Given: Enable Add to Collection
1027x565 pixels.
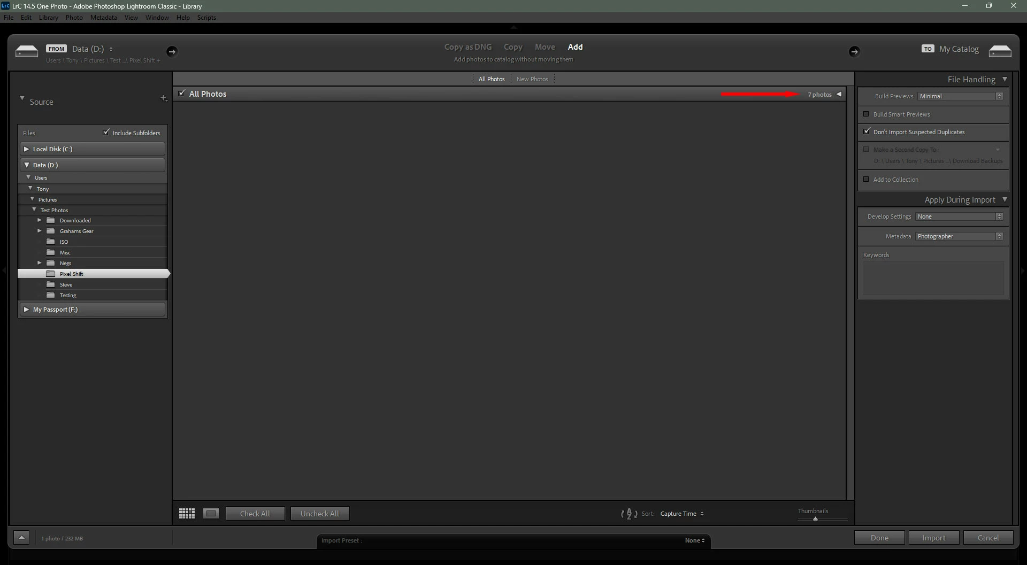Looking at the screenshot, I should 866,179.
